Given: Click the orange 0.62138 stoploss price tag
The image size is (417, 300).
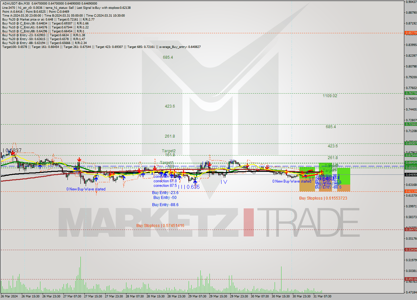Looking at the screenshot, I should click(x=410, y=191).
